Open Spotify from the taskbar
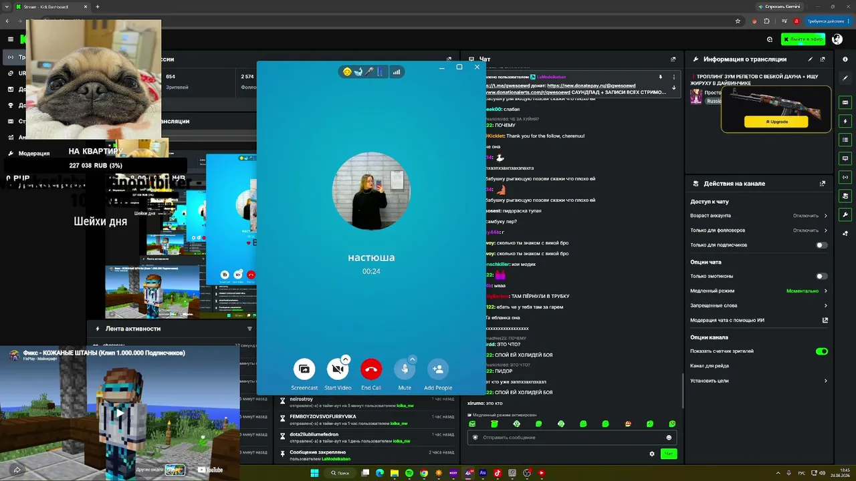Image resolution: width=856 pixels, height=481 pixels. (409, 473)
